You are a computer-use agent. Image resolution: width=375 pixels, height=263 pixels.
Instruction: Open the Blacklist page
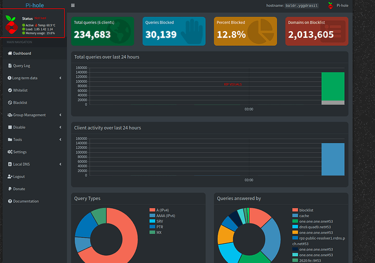(20, 103)
